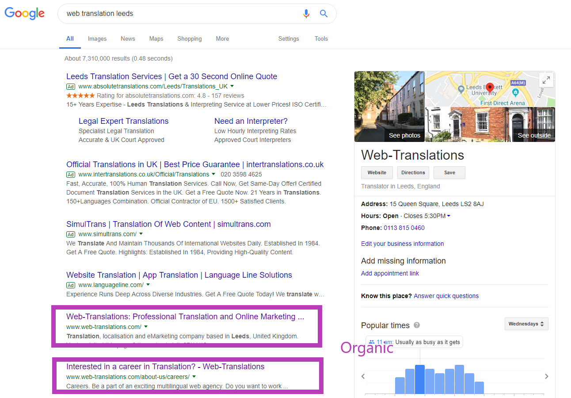571x398 pixels.
Task: Click star rating for absolutetranslations.com
Action: pos(80,96)
